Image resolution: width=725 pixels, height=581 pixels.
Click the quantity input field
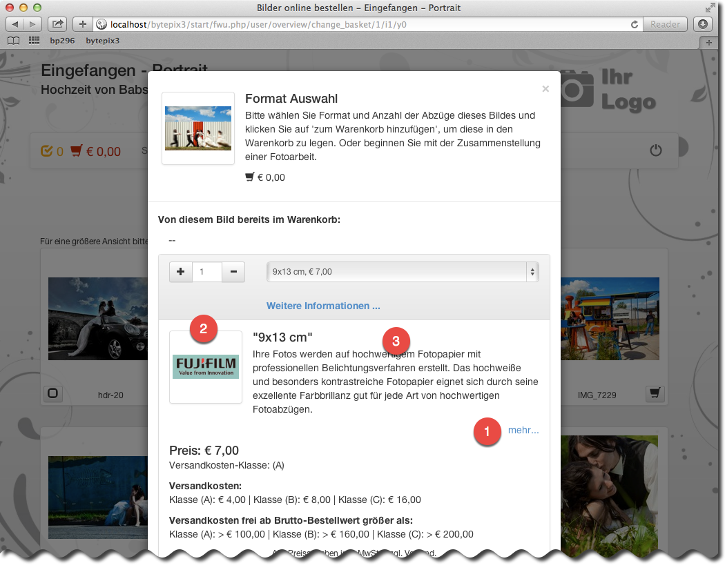[x=207, y=272]
